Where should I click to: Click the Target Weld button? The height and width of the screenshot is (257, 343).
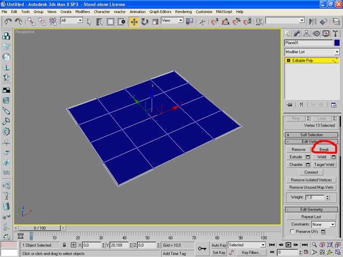coord(324,164)
